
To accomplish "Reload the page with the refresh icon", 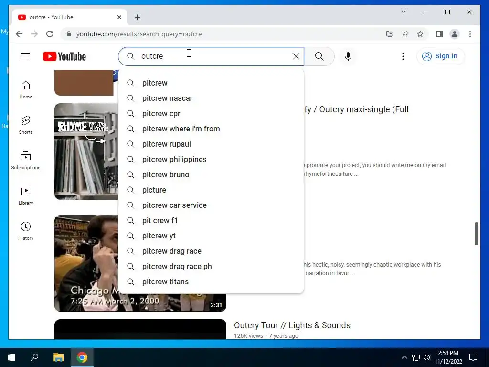I will coord(50,34).
